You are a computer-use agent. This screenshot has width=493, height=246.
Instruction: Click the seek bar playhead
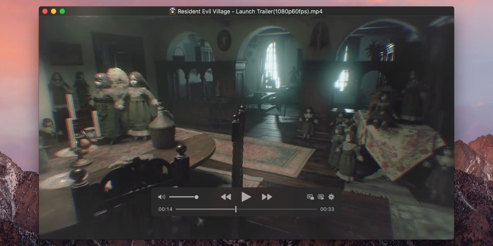(236, 209)
